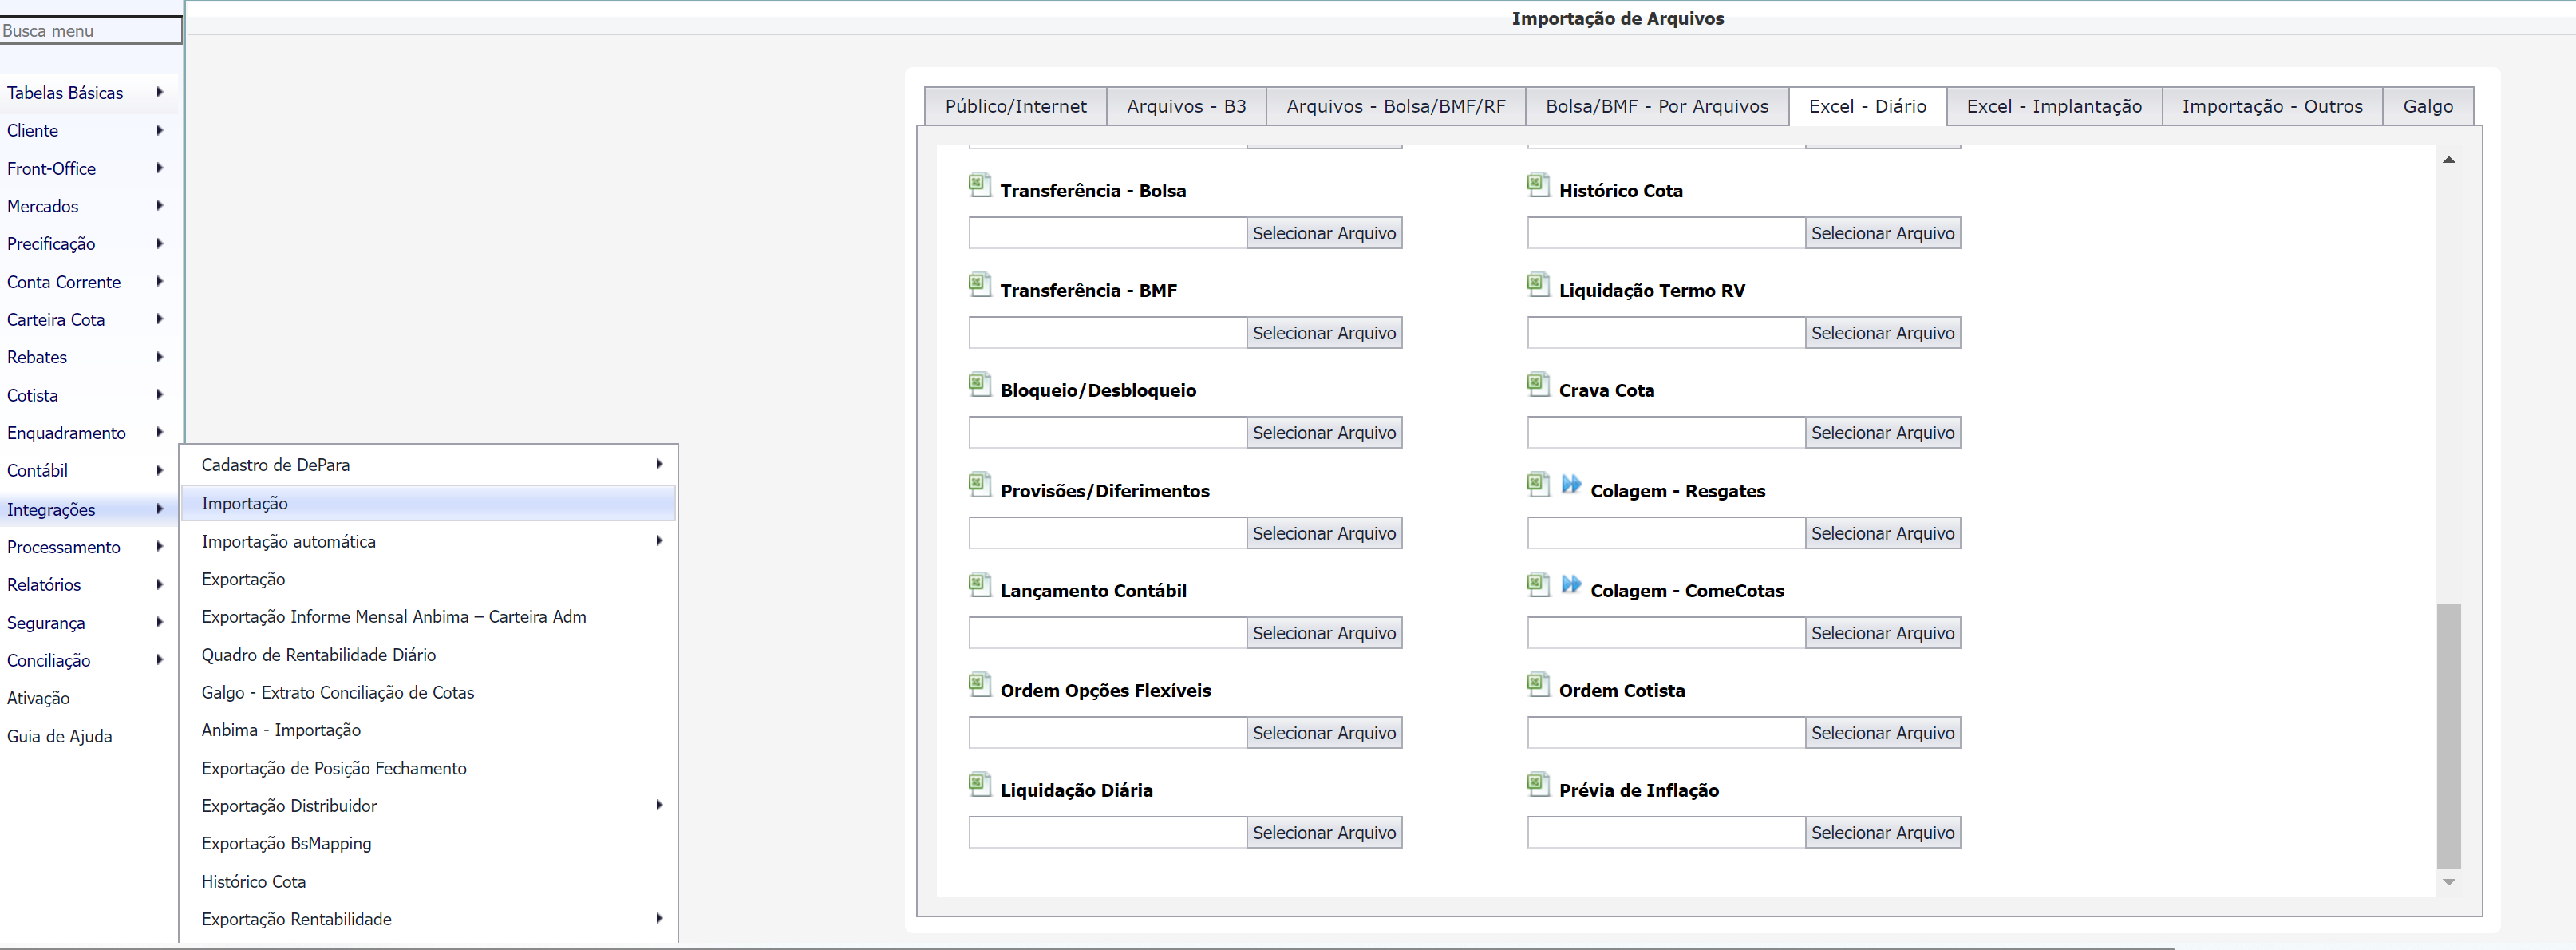Click the vertical scrollbar up arrow

coord(2448,160)
